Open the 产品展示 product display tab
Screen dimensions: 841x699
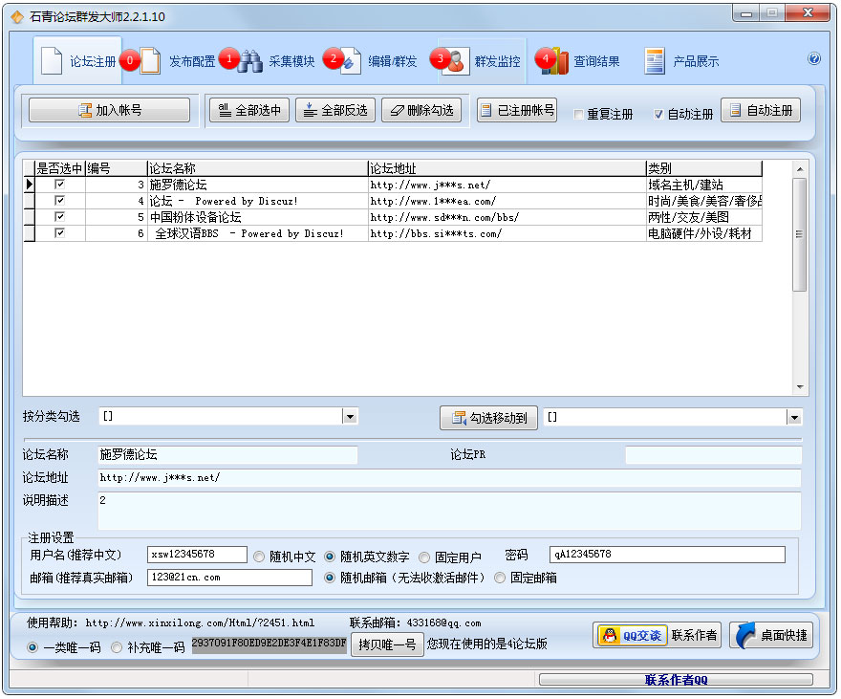(x=682, y=61)
